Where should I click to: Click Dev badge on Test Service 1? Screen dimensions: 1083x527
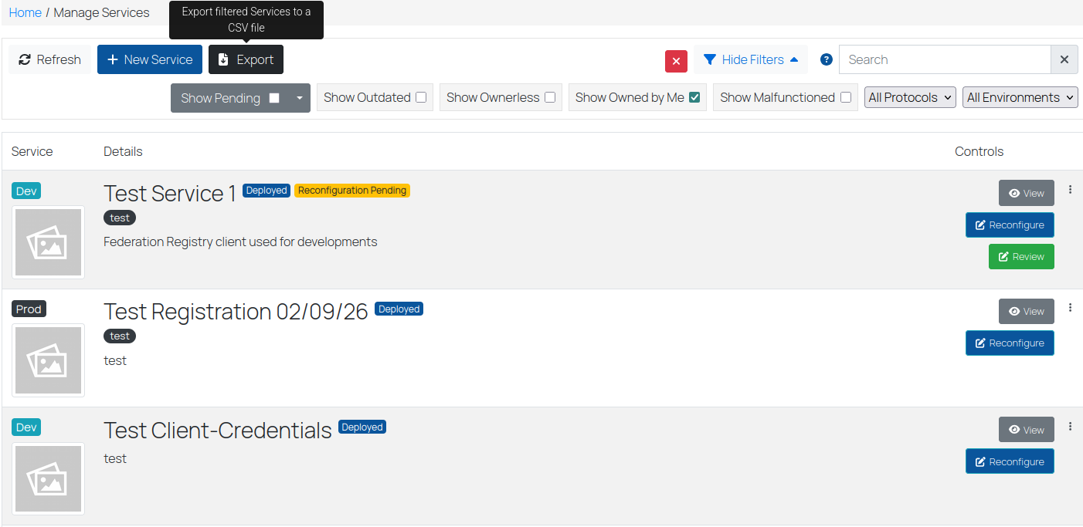tap(26, 191)
